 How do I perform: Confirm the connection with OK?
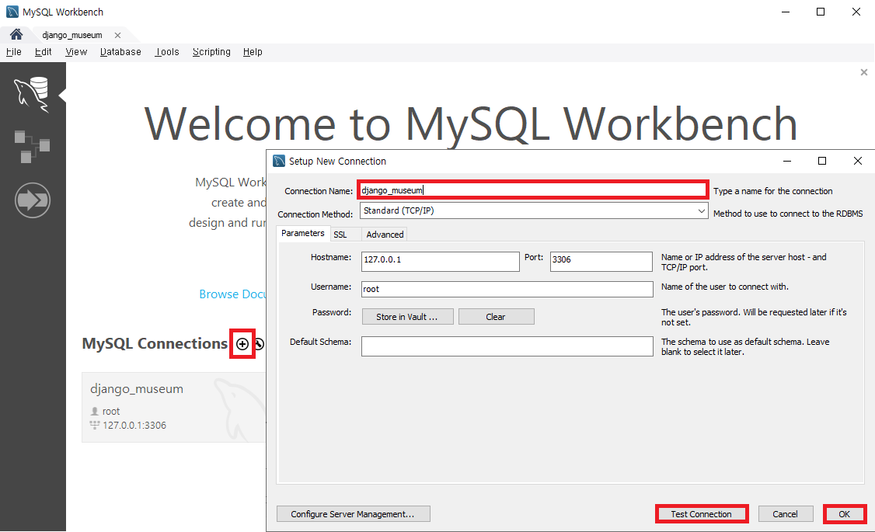(x=845, y=514)
